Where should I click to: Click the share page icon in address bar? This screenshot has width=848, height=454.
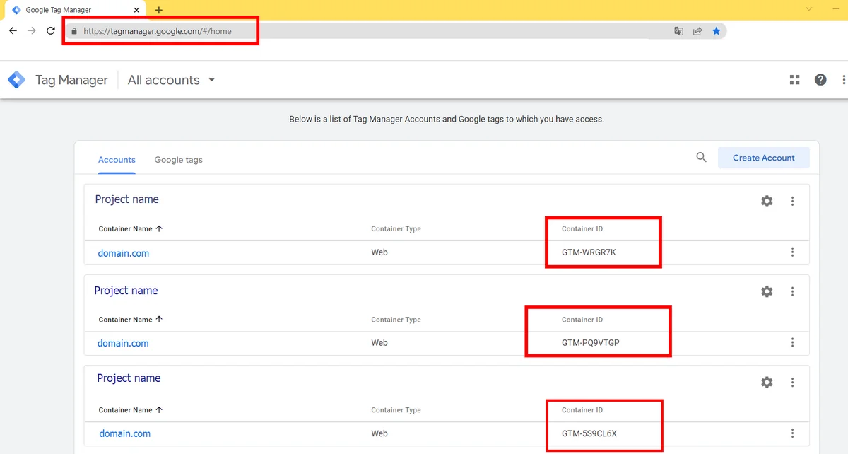coord(697,31)
